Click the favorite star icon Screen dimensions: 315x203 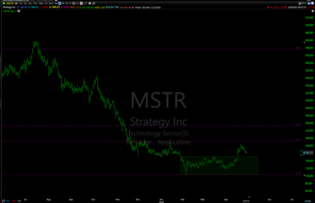coord(300,3)
